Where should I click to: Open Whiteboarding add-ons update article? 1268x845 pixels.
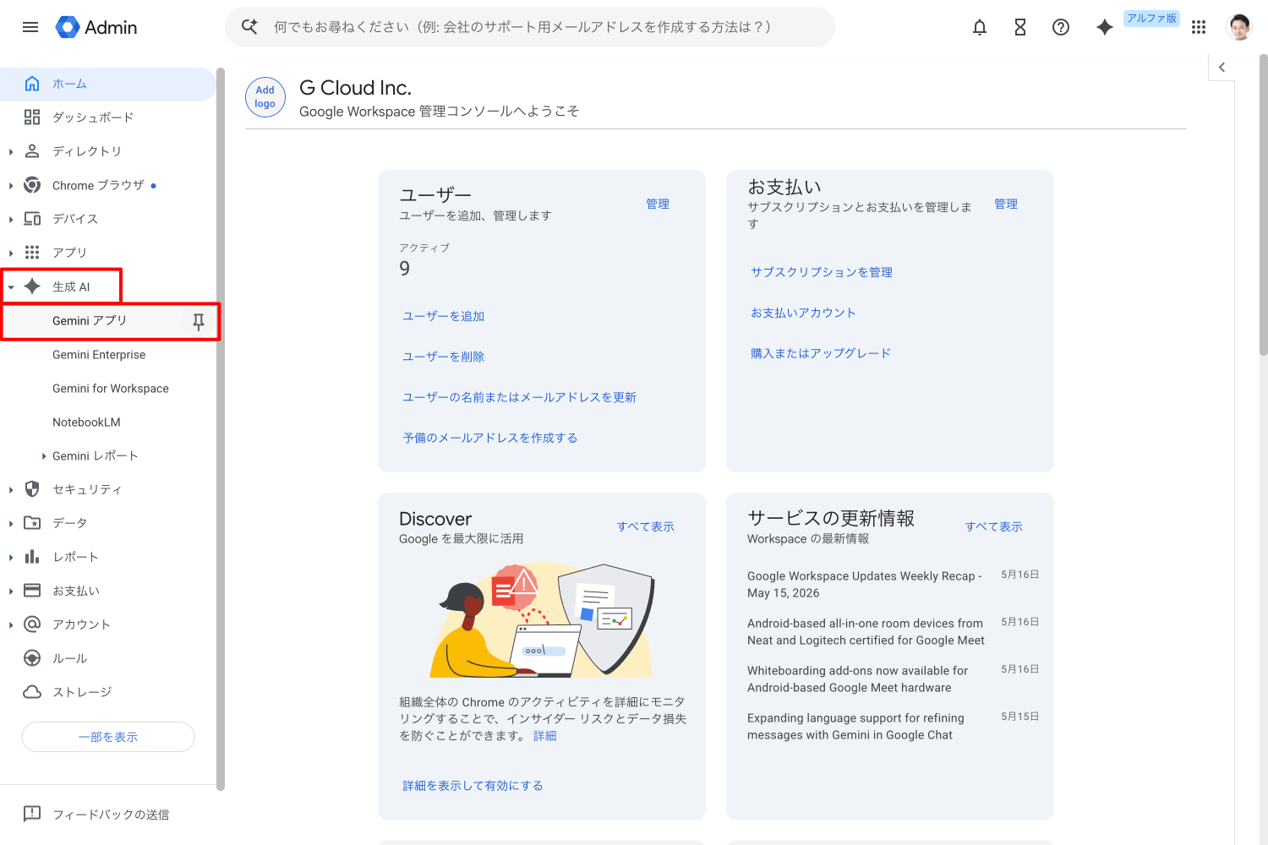[857, 679]
